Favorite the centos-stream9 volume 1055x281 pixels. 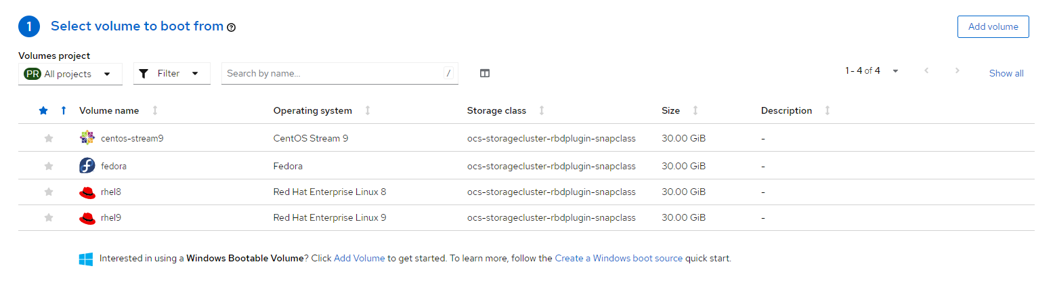(49, 138)
